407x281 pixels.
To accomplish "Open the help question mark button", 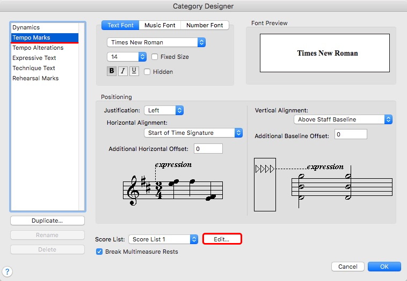I will click(8, 272).
